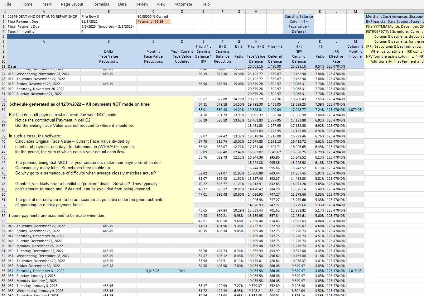Click the 'Payment 456.16' cell
Screen dimensions: 424x296
pyautogui.click(x=153, y=21)
